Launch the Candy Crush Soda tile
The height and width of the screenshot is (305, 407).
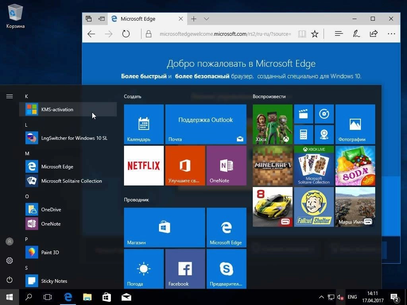tap(355, 166)
